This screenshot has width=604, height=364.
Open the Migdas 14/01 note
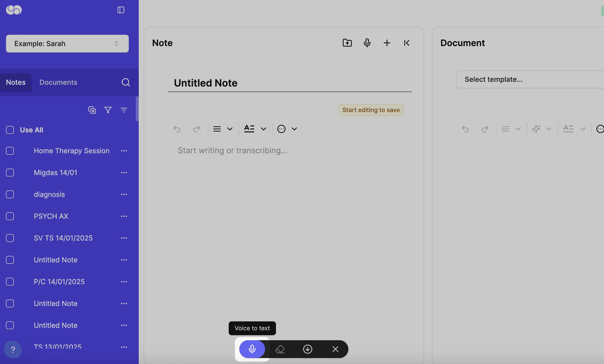[55, 173]
